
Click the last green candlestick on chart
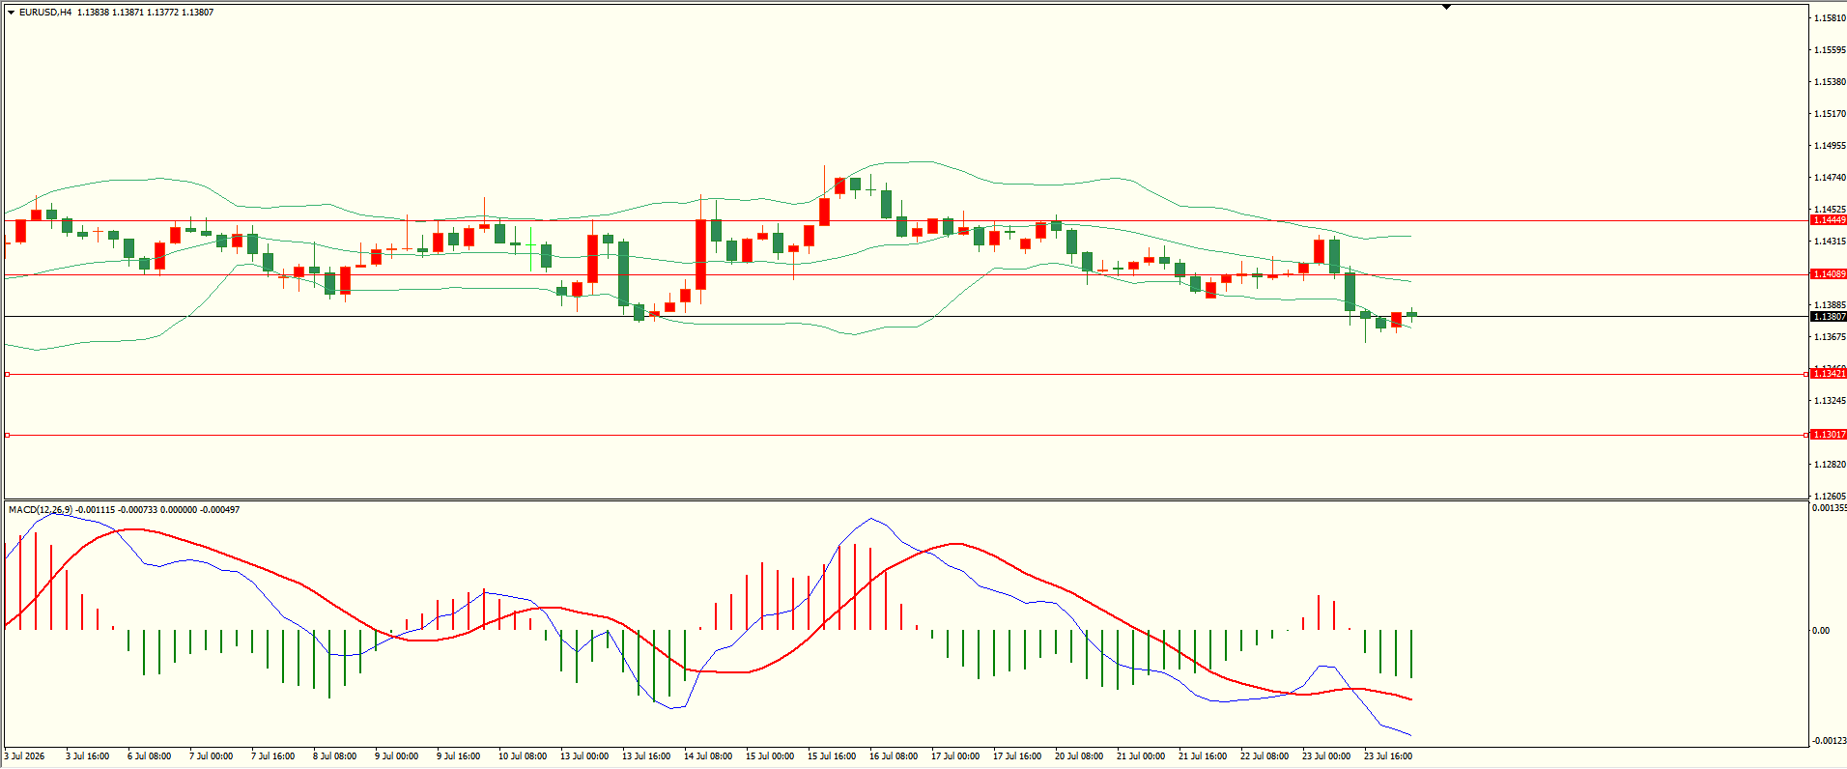click(x=1412, y=314)
